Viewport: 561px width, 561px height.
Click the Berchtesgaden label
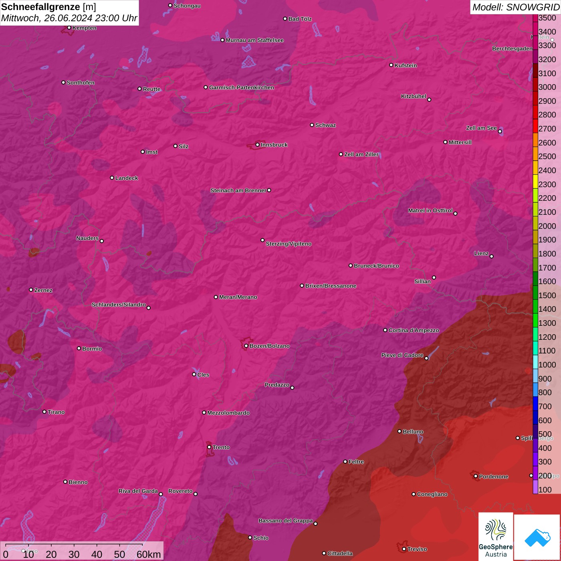click(513, 48)
